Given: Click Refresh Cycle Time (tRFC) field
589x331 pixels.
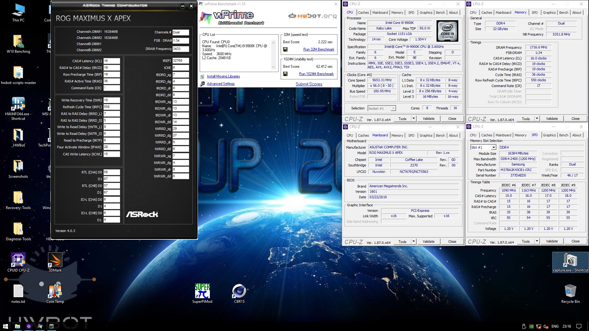Looking at the screenshot, I should click(x=112, y=107).
